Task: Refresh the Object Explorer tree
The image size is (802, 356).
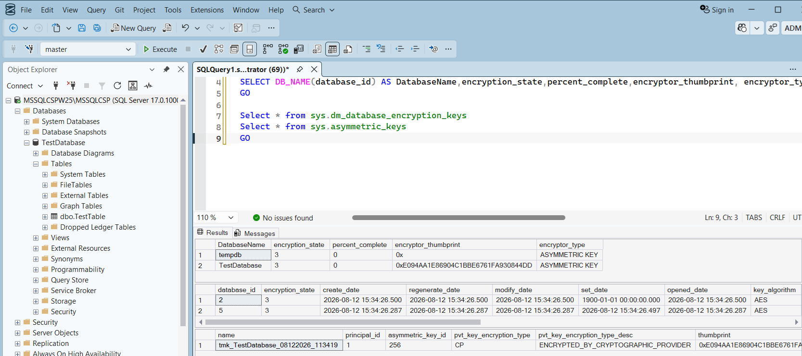Action: (x=117, y=86)
